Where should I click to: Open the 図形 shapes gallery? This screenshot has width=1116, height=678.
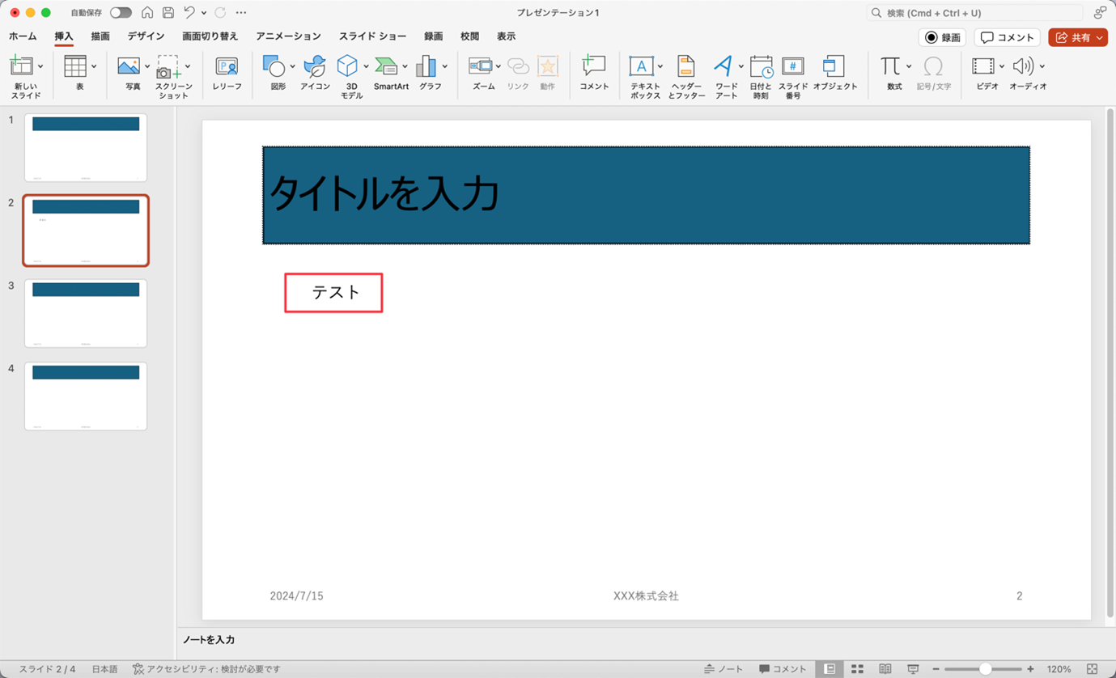274,66
